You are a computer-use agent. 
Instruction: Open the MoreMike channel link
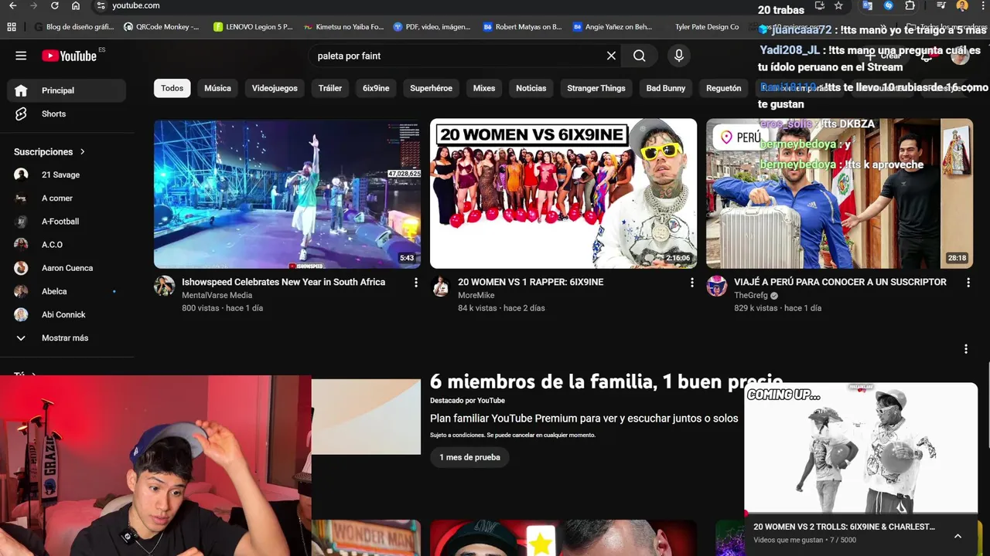(x=476, y=295)
